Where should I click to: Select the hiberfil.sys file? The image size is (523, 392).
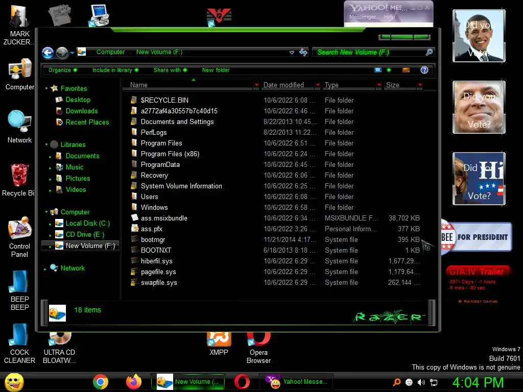click(156, 261)
